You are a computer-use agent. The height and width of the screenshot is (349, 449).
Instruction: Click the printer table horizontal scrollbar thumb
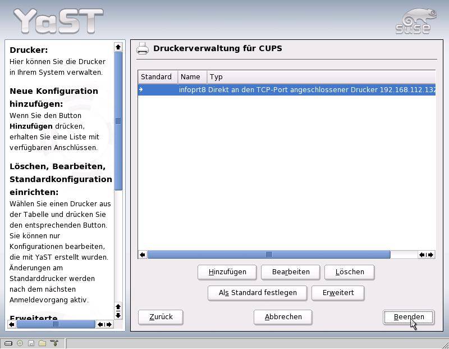tap(269, 255)
